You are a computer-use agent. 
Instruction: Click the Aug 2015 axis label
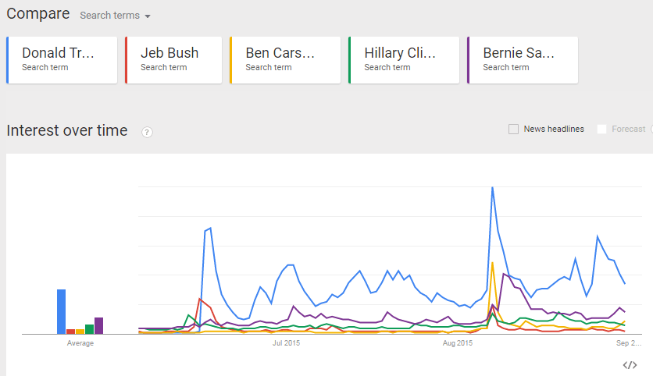tap(458, 343)
